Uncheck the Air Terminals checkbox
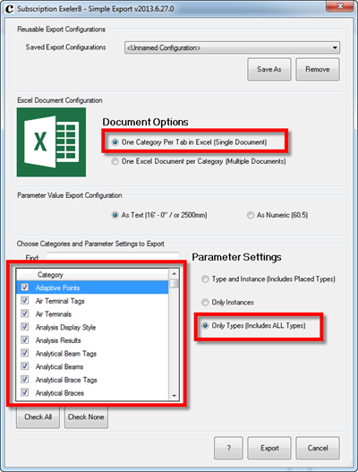Screen dimensions: 358x472 [x=25, y=313]
